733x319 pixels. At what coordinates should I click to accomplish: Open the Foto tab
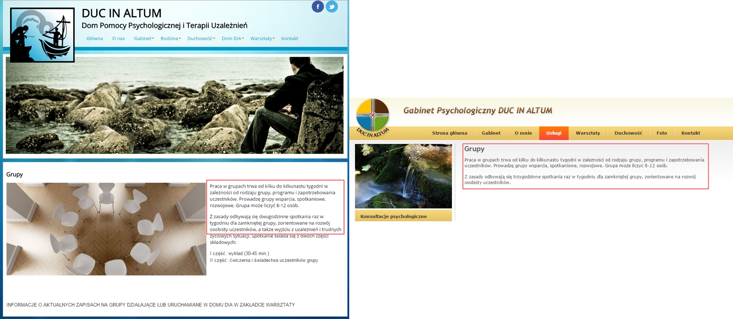click(661, 133)
